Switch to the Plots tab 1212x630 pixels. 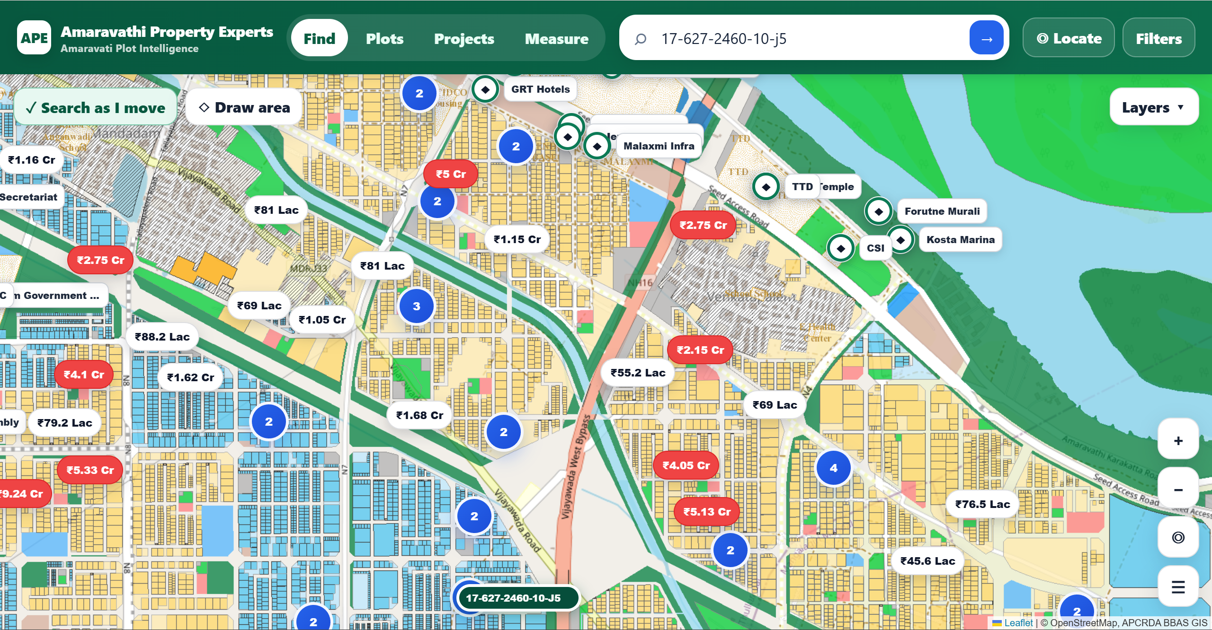(x=385, y=38)
